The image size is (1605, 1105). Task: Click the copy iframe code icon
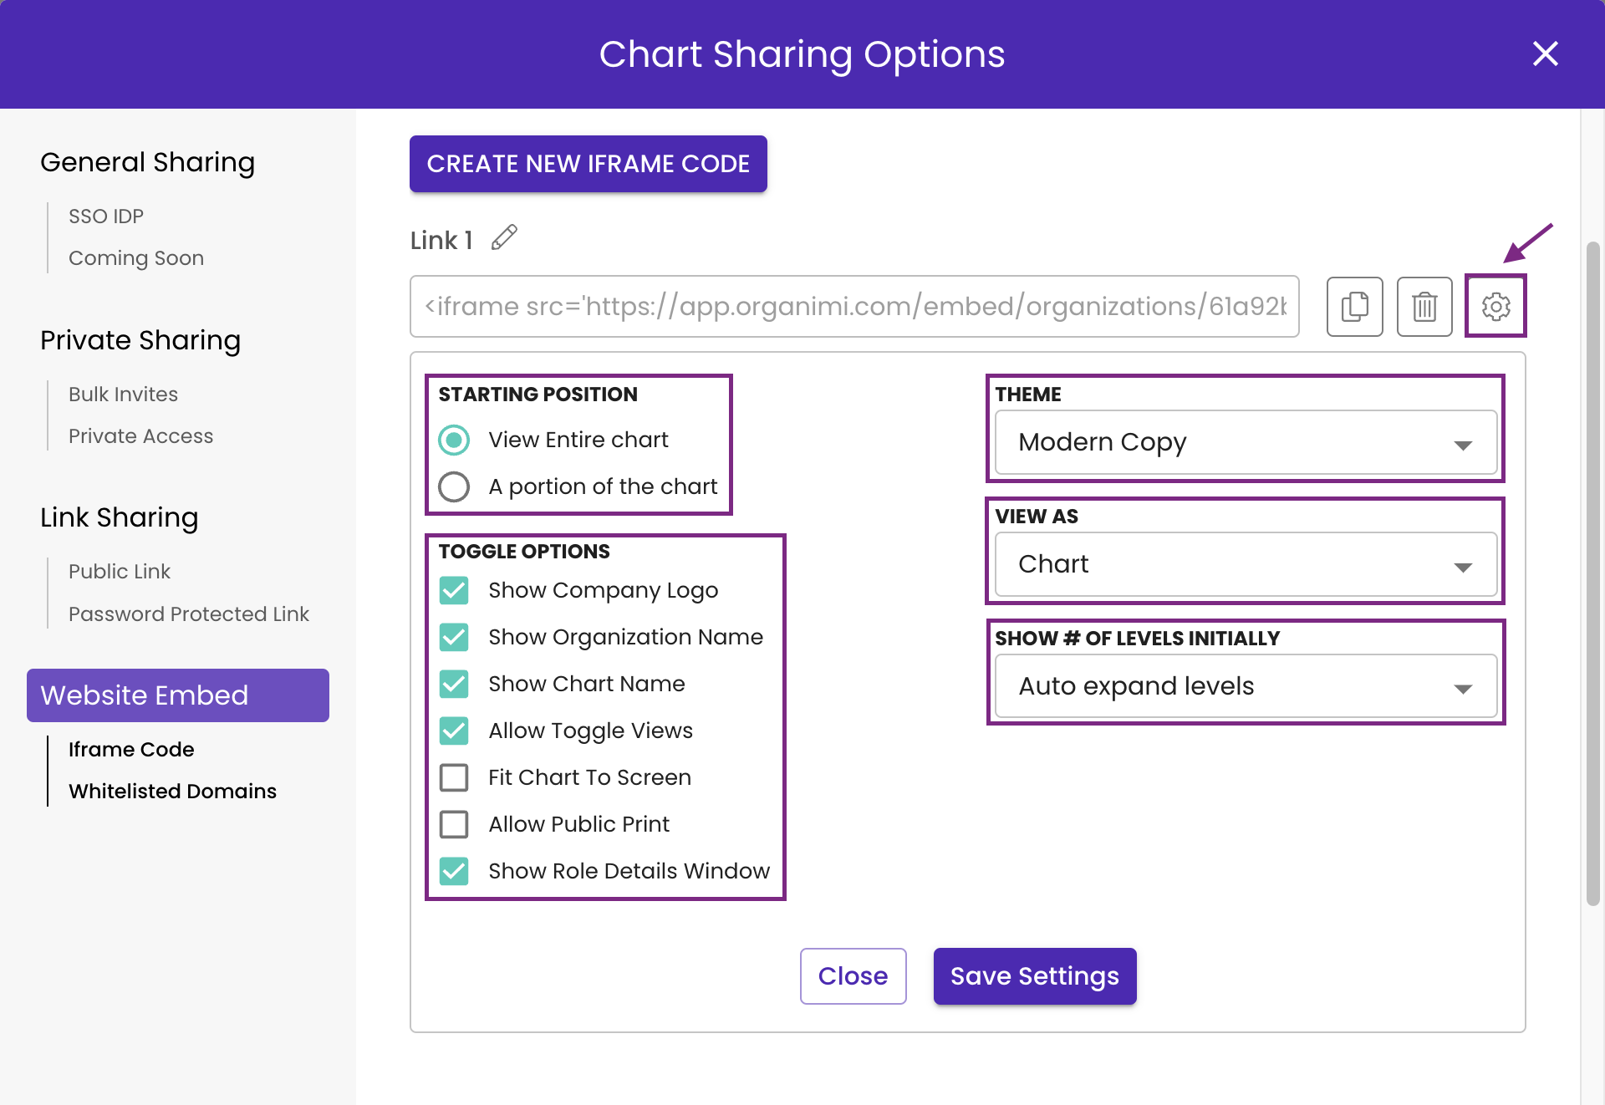point(1354,306)
